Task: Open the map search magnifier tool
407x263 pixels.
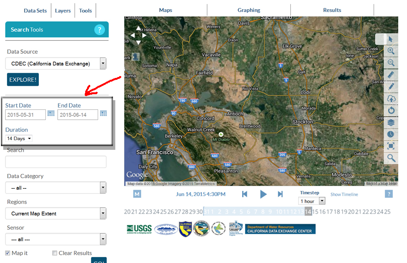Action: [x=391, y=158]
